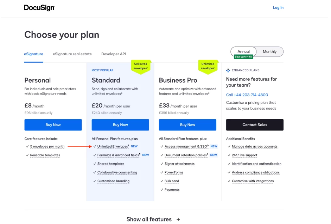The height and width of the screenshot is (224, 331).
Task: Click the Save up to 44% badge
Action: coord(243,57)
